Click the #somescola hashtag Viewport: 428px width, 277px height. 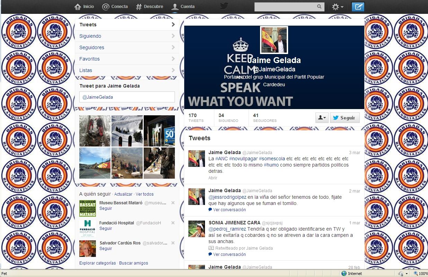pyautogui.click(x=272, y=159)
